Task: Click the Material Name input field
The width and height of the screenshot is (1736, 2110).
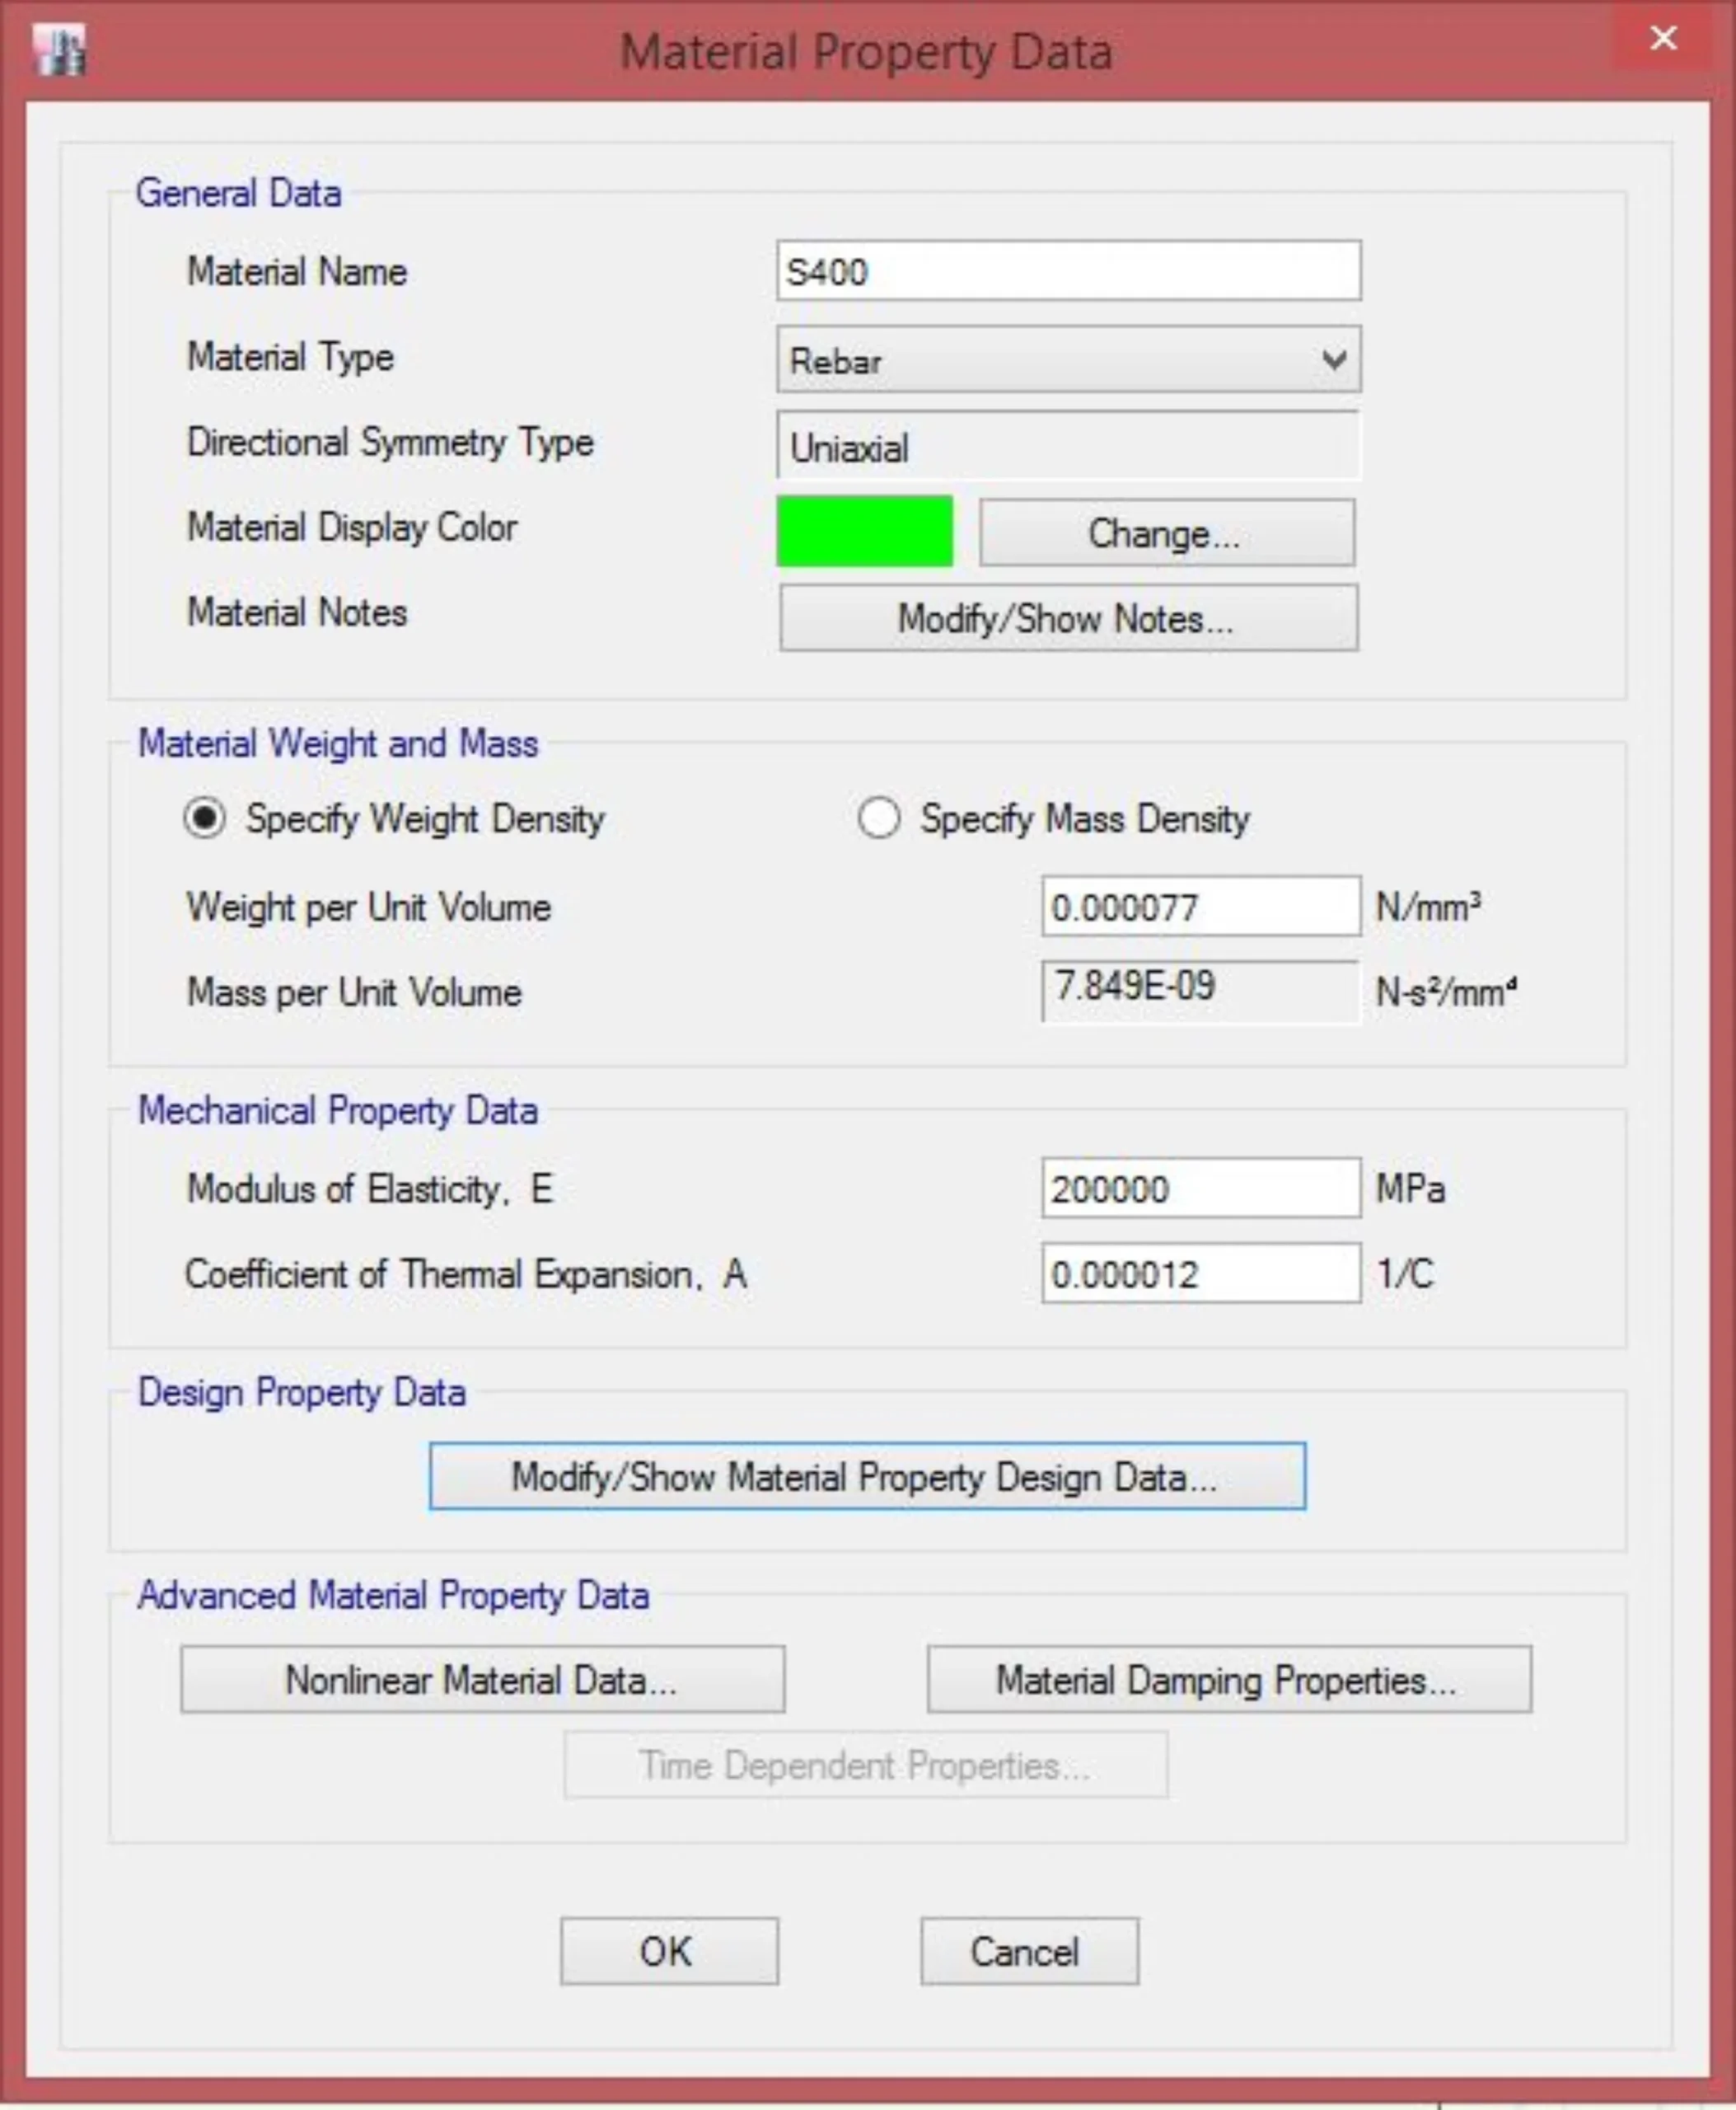Action: pyautogui.click(x=1067, y=271)
